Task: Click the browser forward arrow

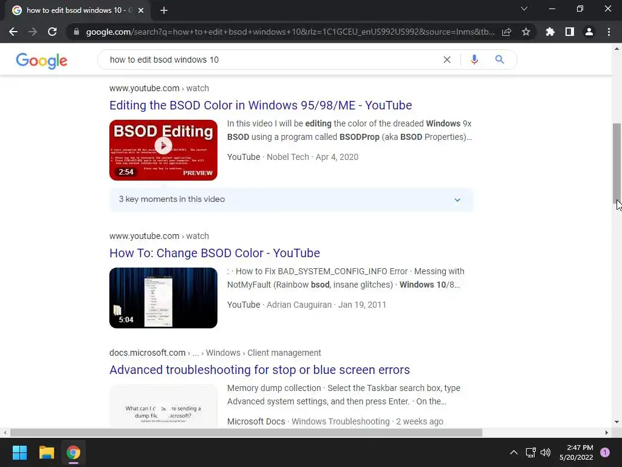Action: pos(33,32)
